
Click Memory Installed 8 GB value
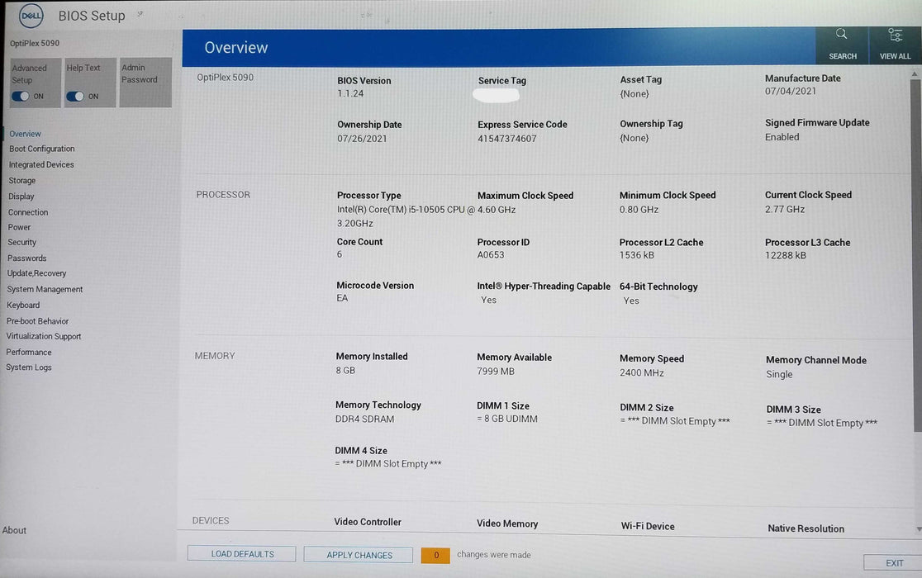345,371
